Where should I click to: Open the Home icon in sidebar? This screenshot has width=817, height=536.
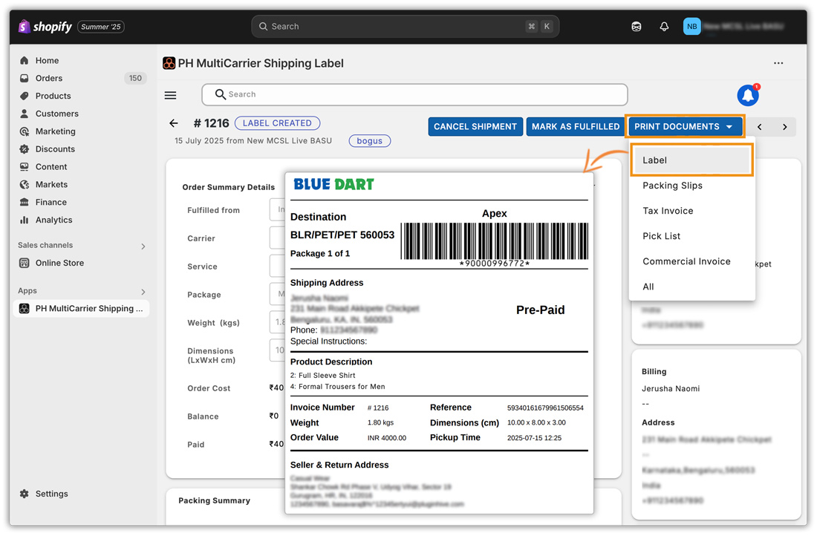click(x=24, y=60)
